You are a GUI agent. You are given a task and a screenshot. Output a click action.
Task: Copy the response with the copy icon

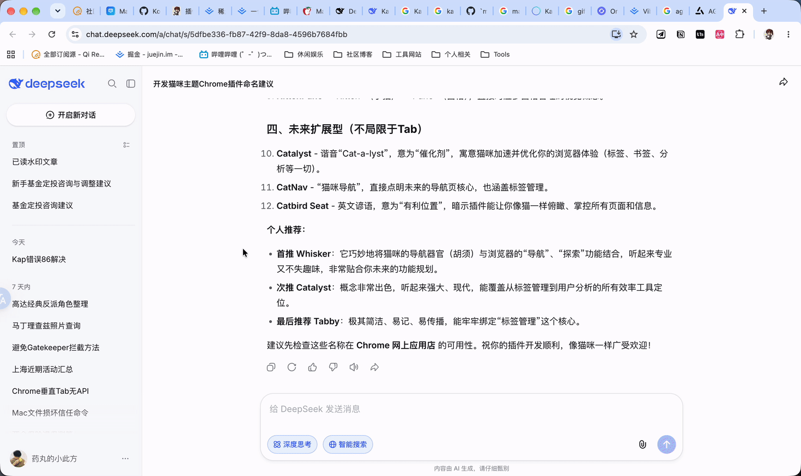click(x=271, y=367)
